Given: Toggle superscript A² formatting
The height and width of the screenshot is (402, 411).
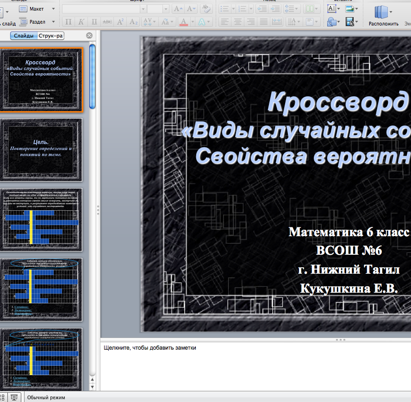Looking at the screenshot, I should (x=120, y=22).
